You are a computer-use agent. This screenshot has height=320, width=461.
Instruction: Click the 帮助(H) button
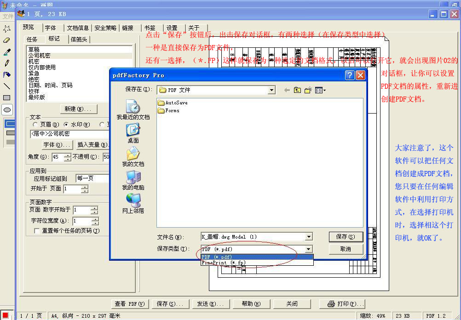pos(251,304)
